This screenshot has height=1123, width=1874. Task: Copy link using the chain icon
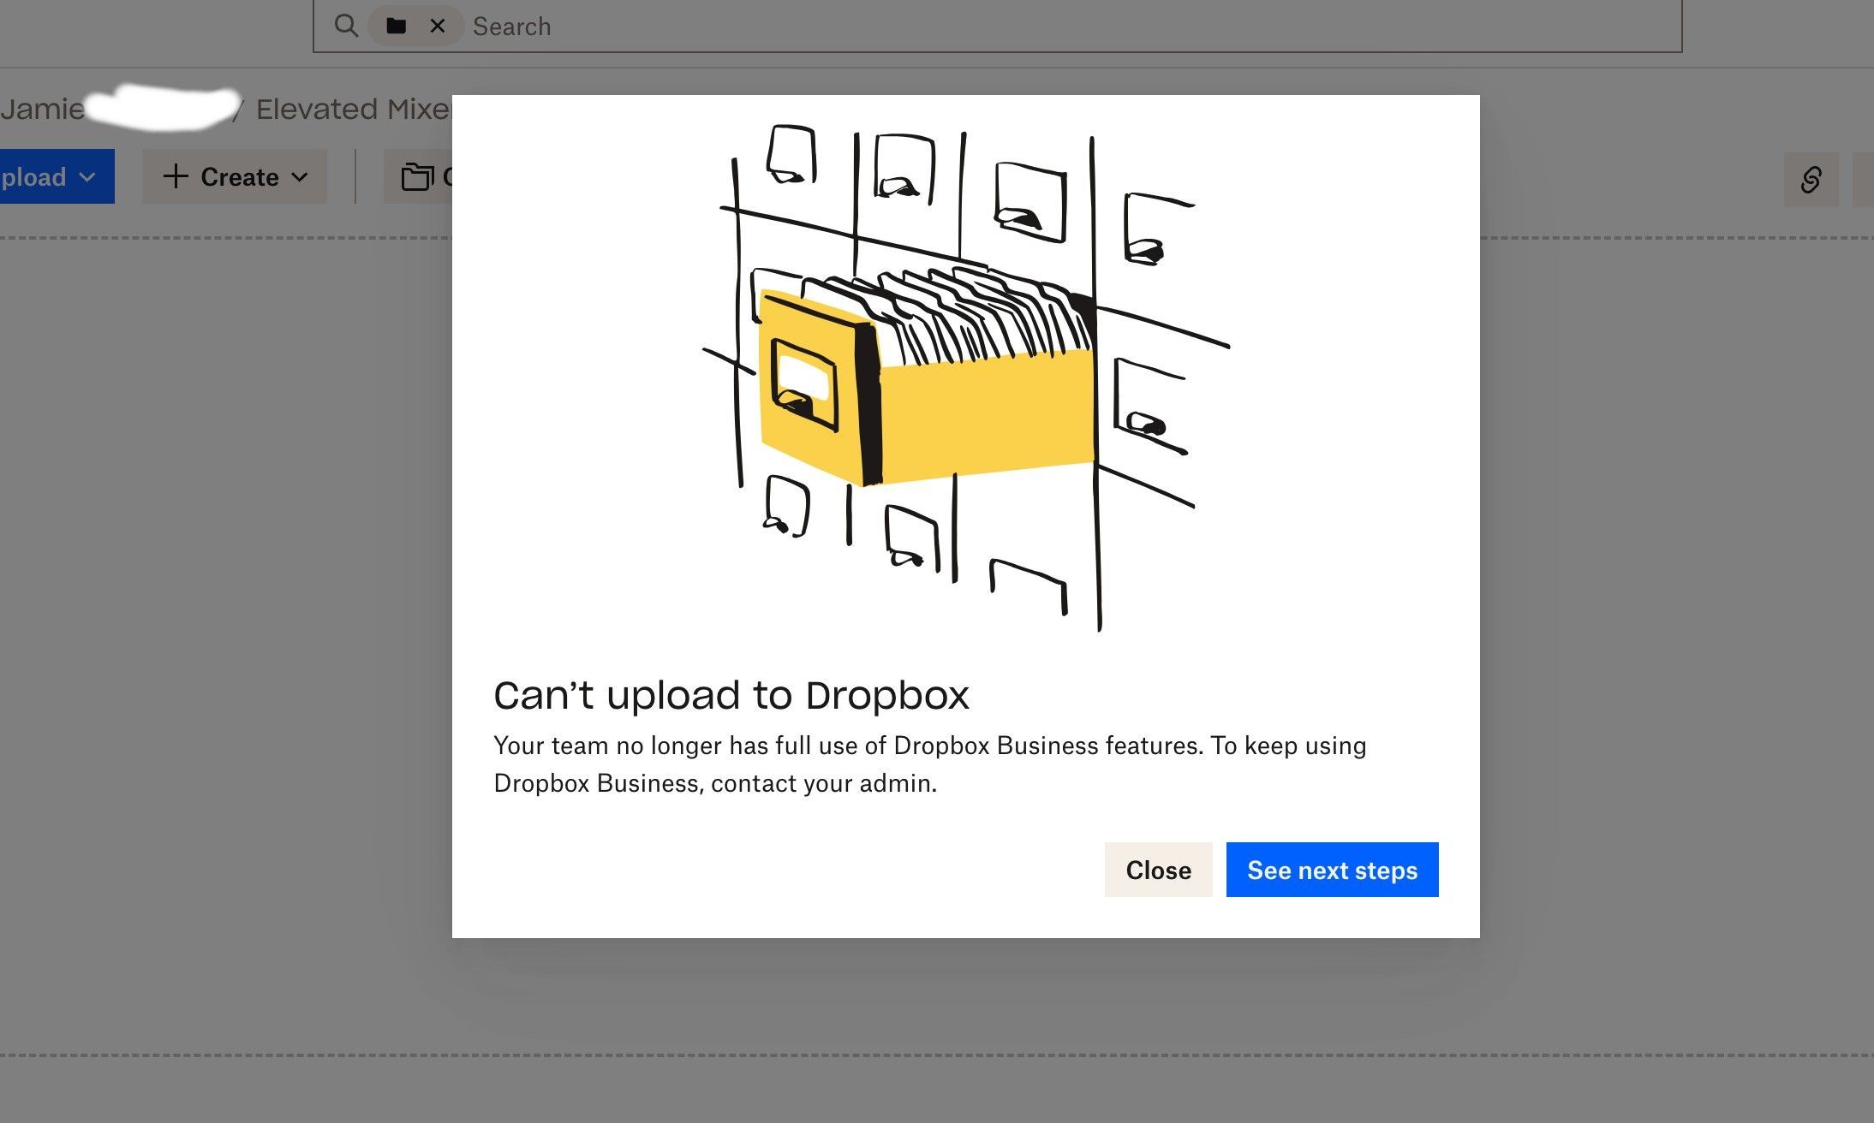[x=1811, y=180]
